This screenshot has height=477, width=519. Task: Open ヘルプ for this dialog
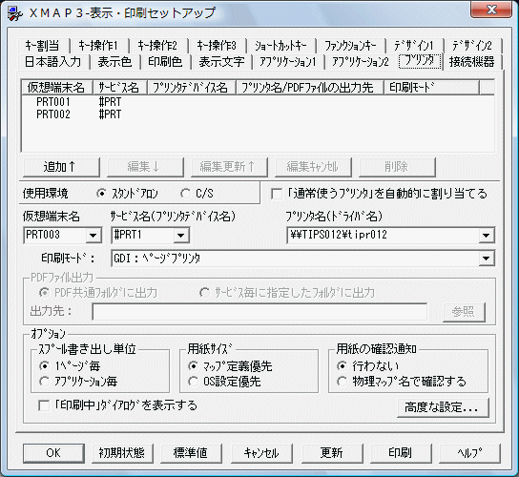[x=469, y=453]
